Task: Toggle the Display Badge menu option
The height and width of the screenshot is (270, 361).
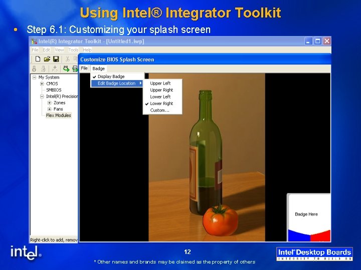Action: [118, 76]
